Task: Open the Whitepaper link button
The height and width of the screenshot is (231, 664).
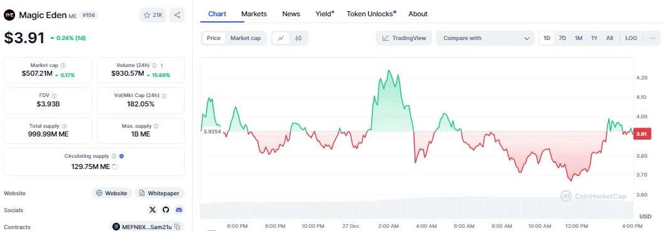Action: (x=160, y=193)
